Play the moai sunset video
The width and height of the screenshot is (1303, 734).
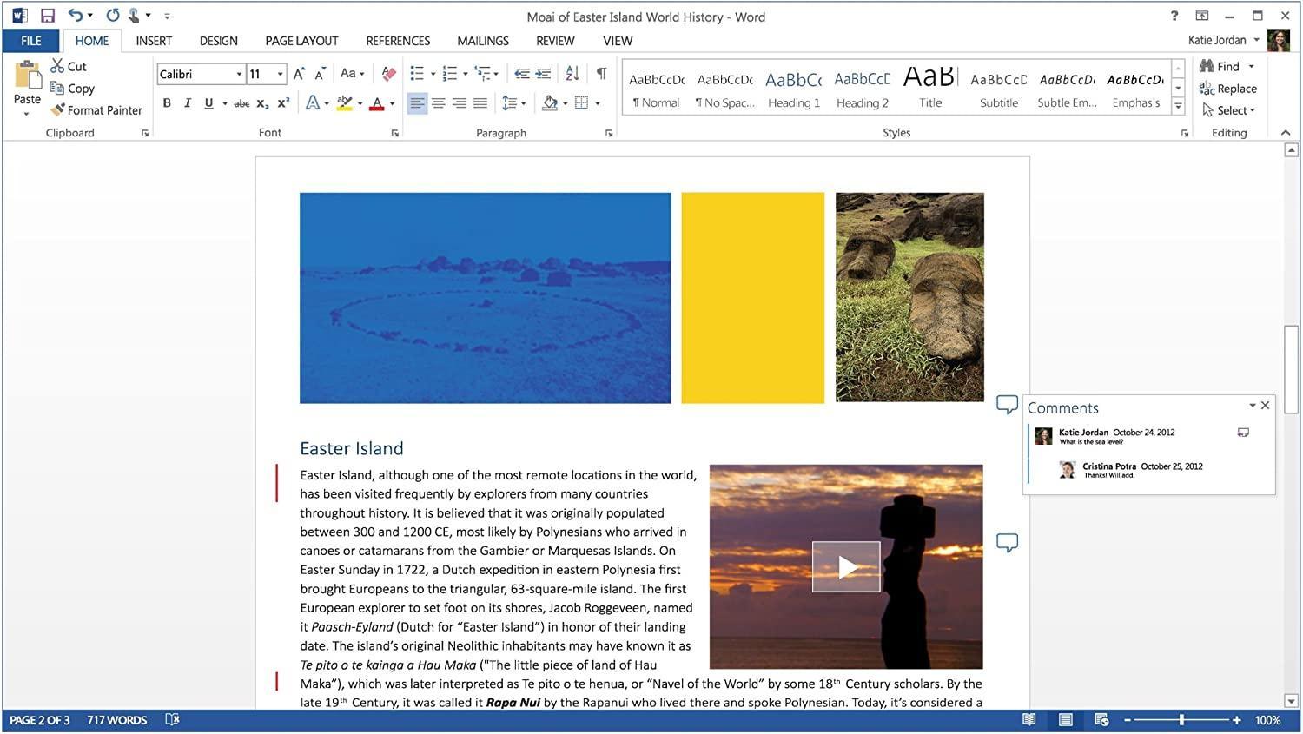846,566
